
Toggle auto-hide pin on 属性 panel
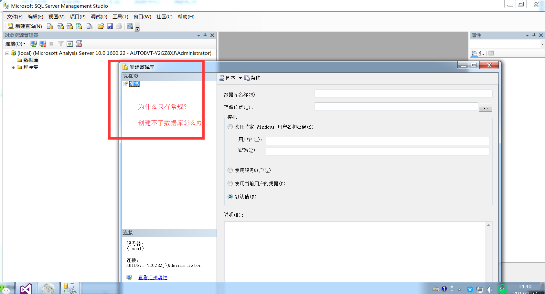(x=534, y=35)
